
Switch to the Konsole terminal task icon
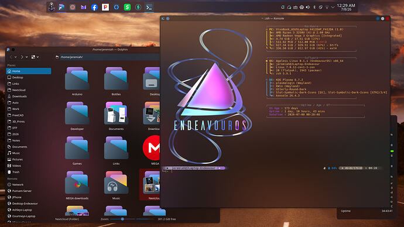coord(149,7)
